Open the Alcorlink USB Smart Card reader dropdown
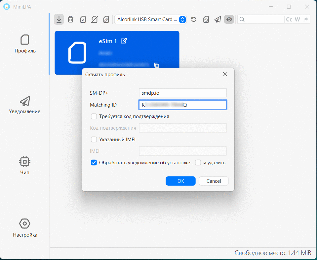The width and height of the screenshot is (317, 260). [x=150, y=19]
